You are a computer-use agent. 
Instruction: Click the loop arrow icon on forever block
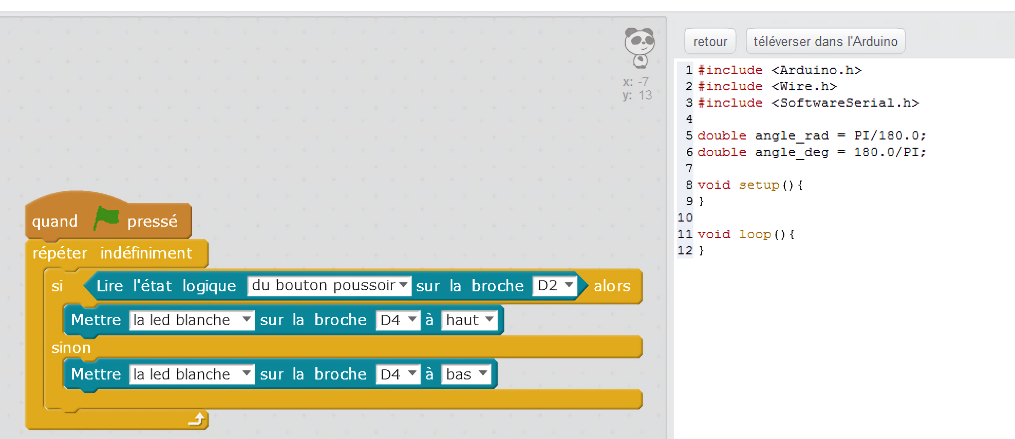(x=197, y=420)
